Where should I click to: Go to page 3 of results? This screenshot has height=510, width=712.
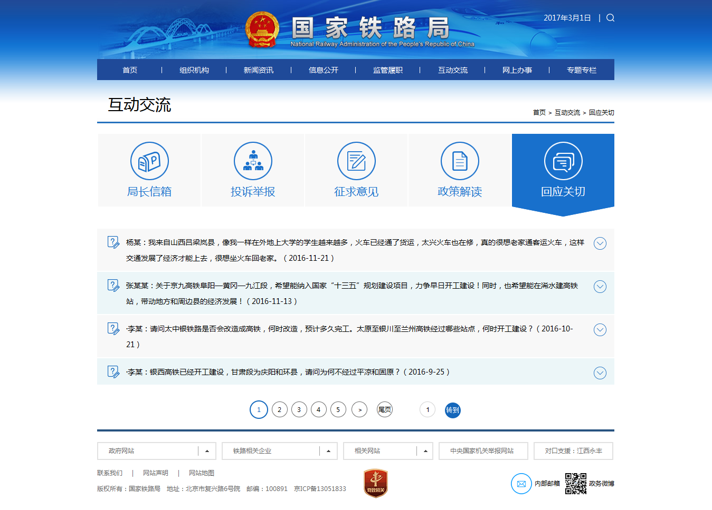[299, 410]
